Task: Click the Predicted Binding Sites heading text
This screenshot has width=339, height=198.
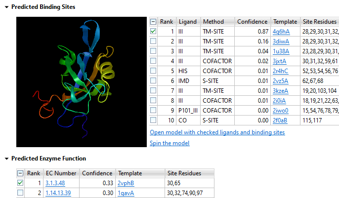Action: [43, 7]
